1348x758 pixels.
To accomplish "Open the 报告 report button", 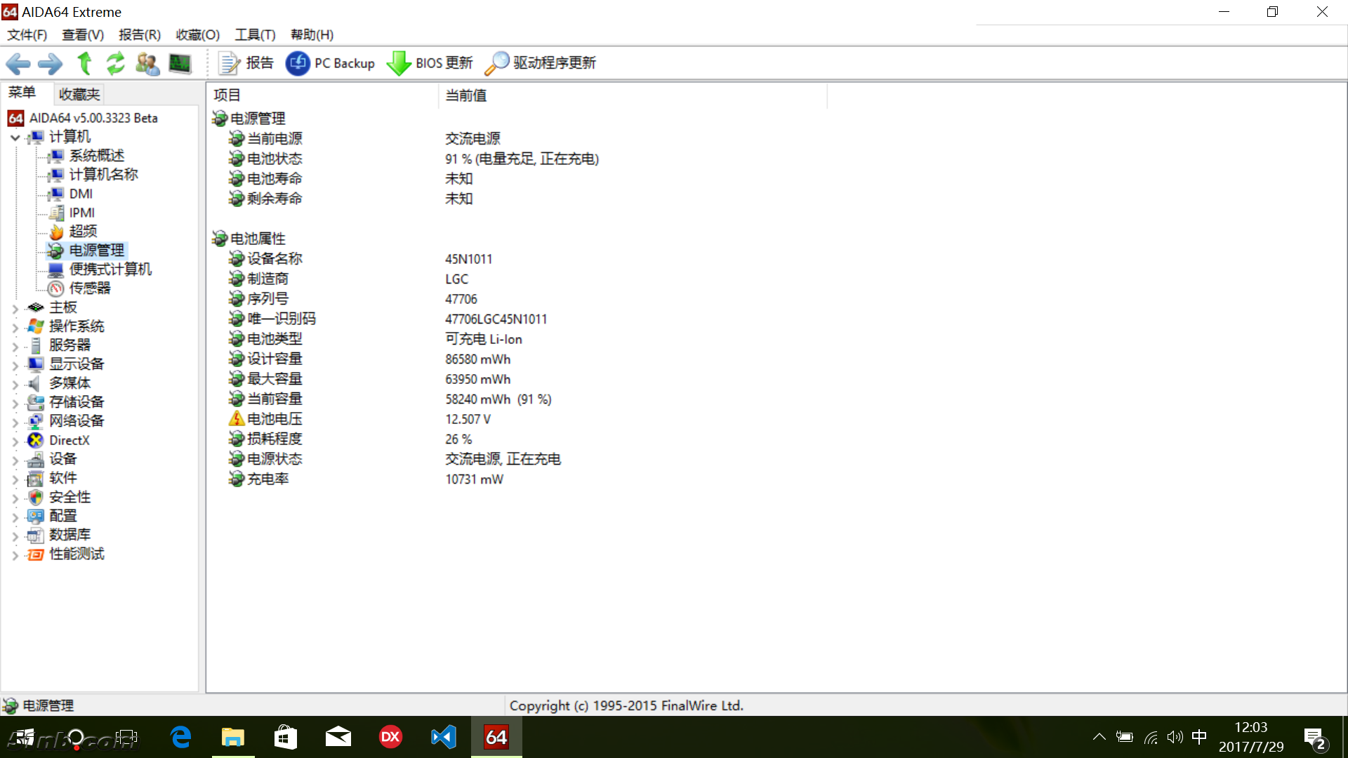I will point(246,63).
